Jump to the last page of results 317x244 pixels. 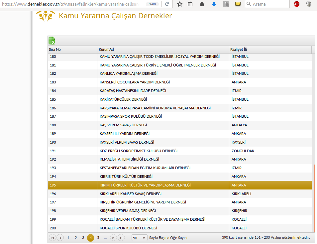(121, 238)
